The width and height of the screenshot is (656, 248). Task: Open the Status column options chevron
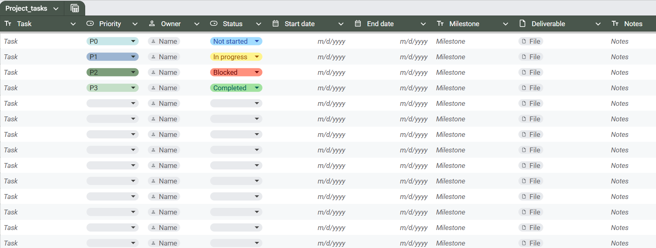tap(259, 24)
